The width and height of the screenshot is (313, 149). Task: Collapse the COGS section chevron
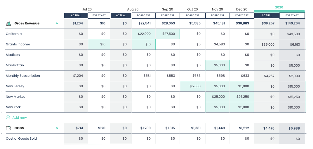tap(57, 128)
